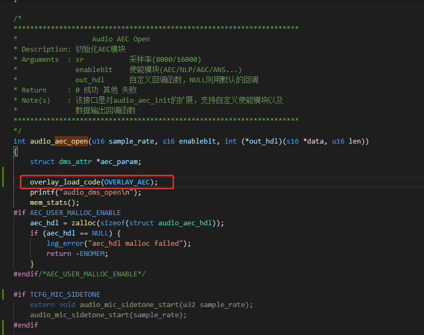Click the u16 len parameter
Screen dimensions: 424x335
coord(347,141)
